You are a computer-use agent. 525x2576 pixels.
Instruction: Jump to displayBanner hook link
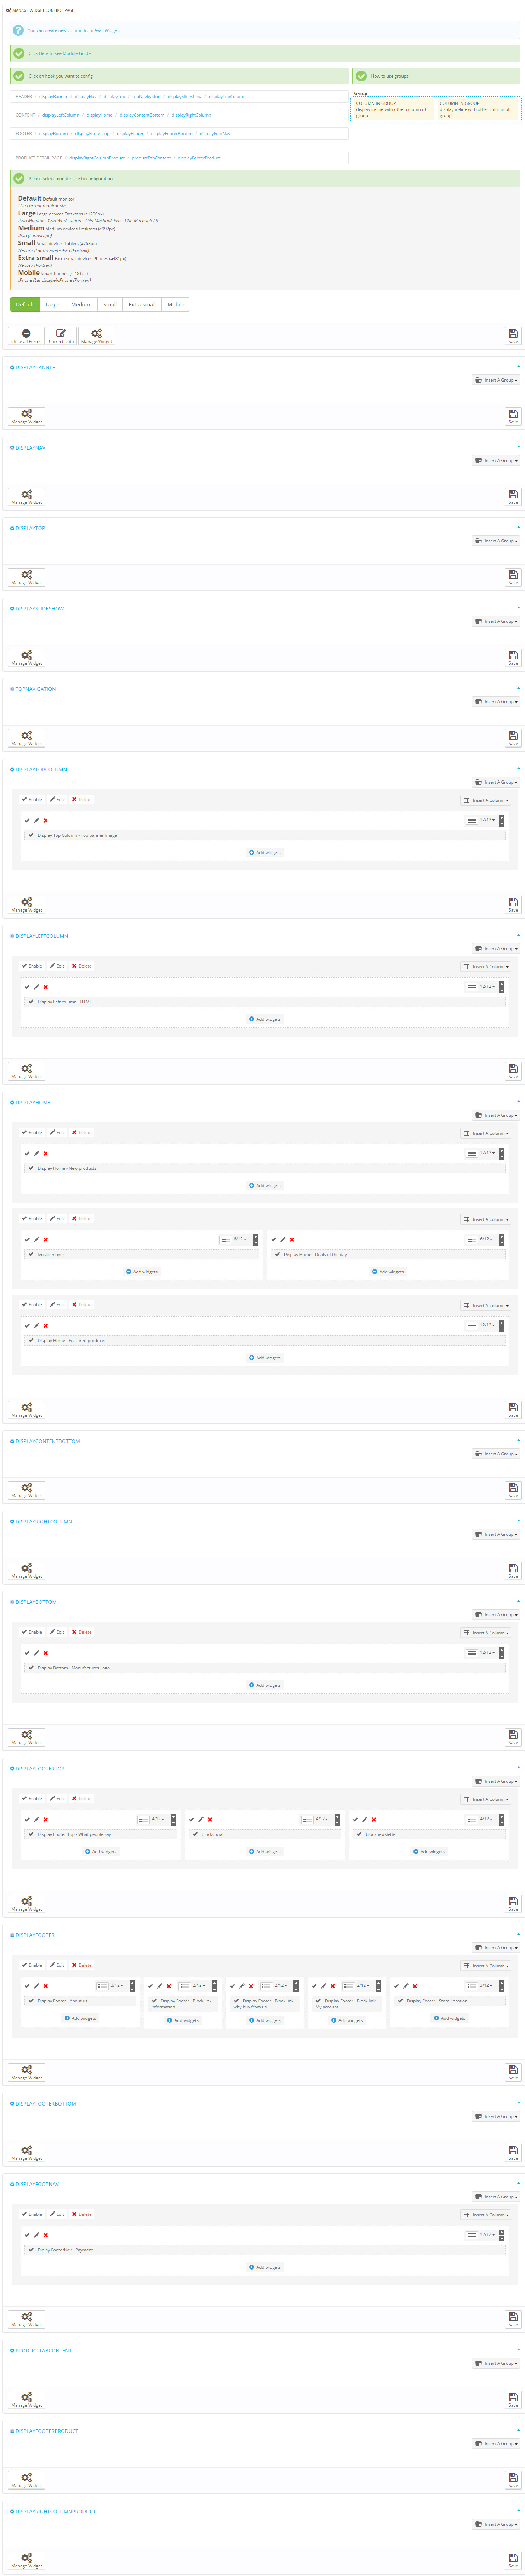coord(53,97)
